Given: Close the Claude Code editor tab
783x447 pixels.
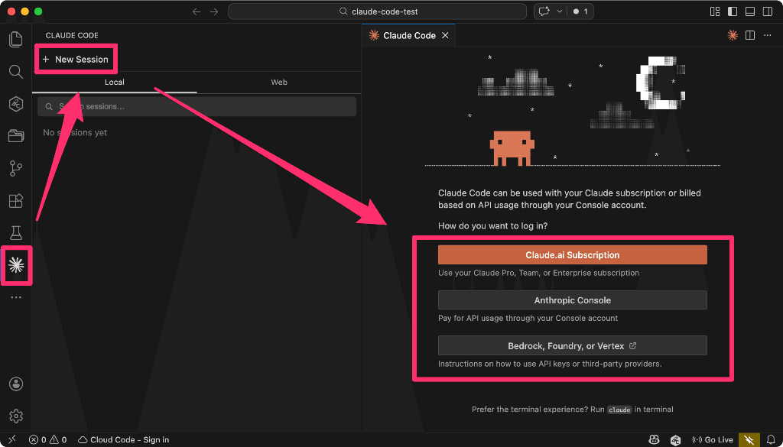Looking at the screenshot, I should pyautogui.click(x=446, y=35).
